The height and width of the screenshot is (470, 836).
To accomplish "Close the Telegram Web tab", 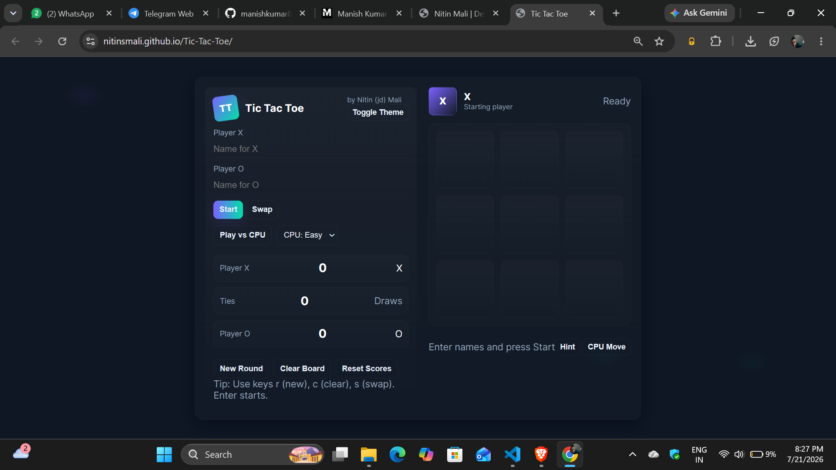I will click(x=206, y=13).
